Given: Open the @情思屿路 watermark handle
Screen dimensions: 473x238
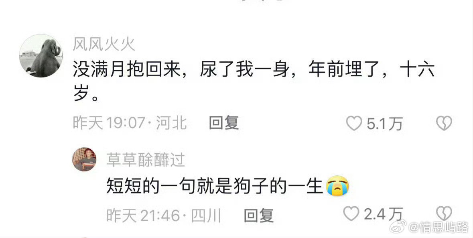Looking at the screenshot, I should pyautogui.click(x=438, y=227).
